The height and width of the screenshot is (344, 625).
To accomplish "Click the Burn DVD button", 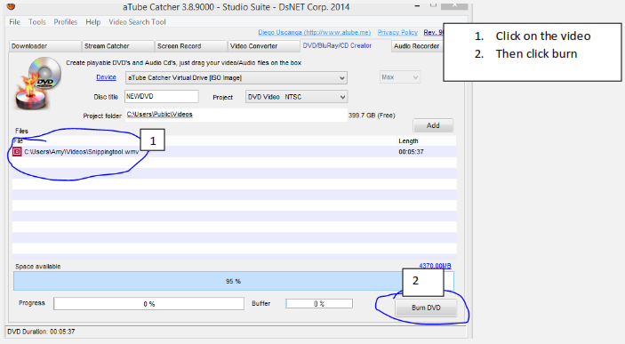I will pos(426,308).
